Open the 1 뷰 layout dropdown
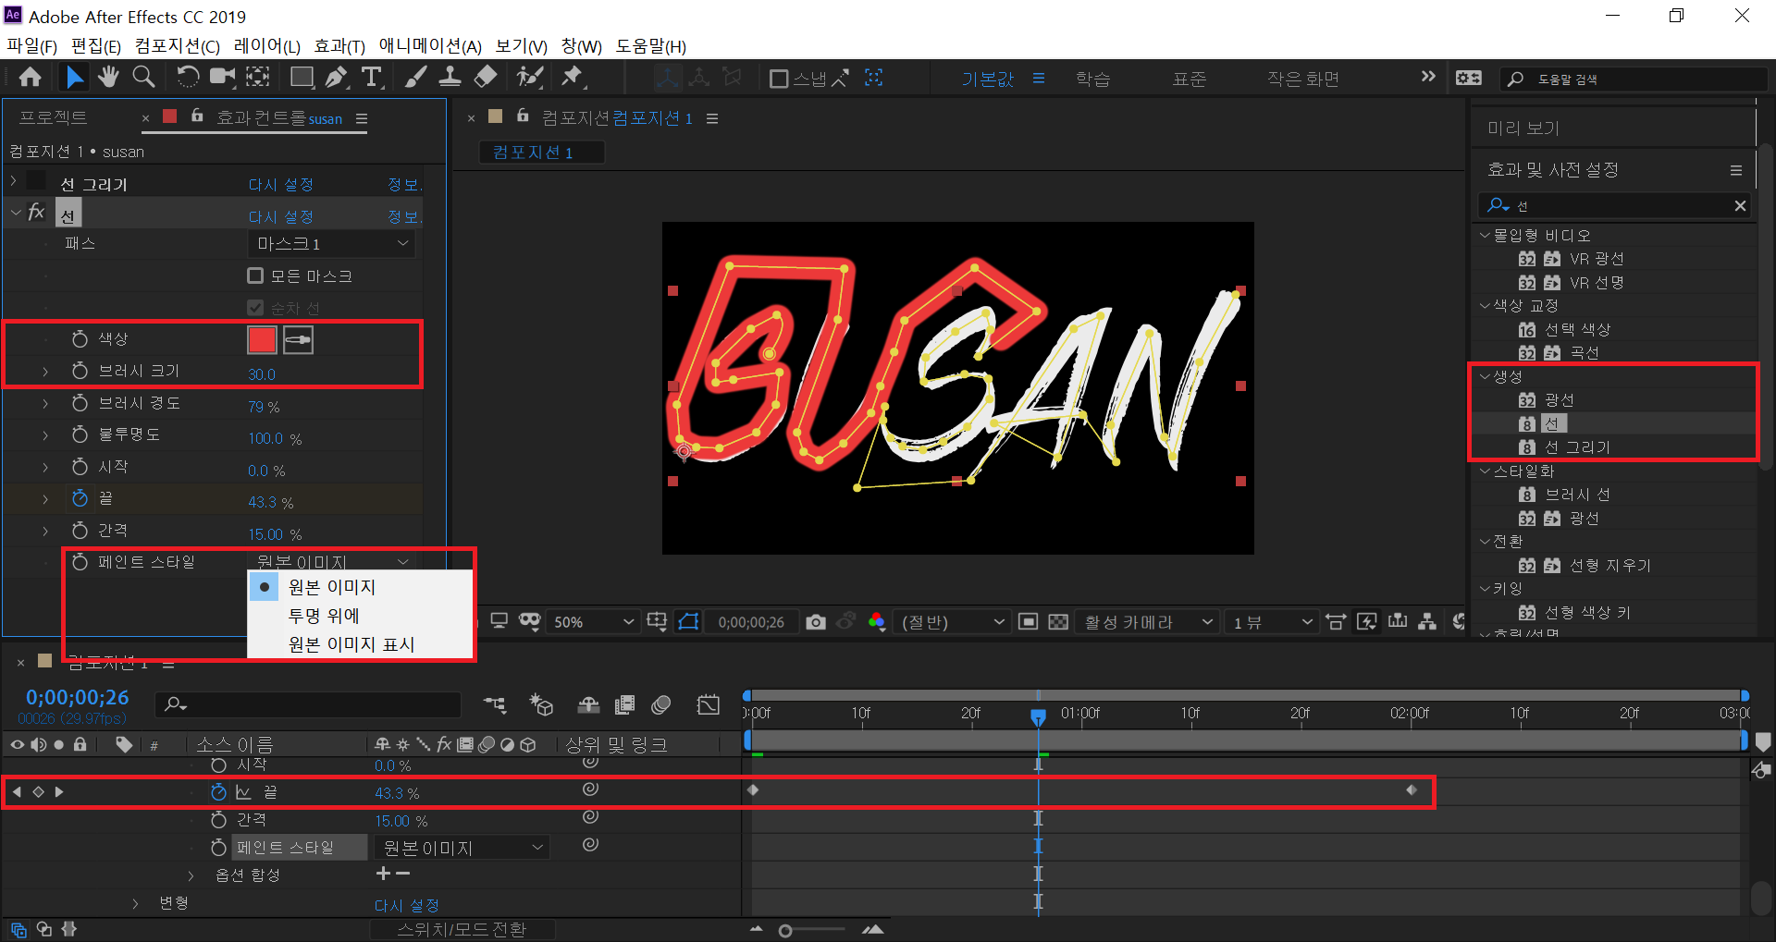1776x942 pixels. coord(1271,622)
